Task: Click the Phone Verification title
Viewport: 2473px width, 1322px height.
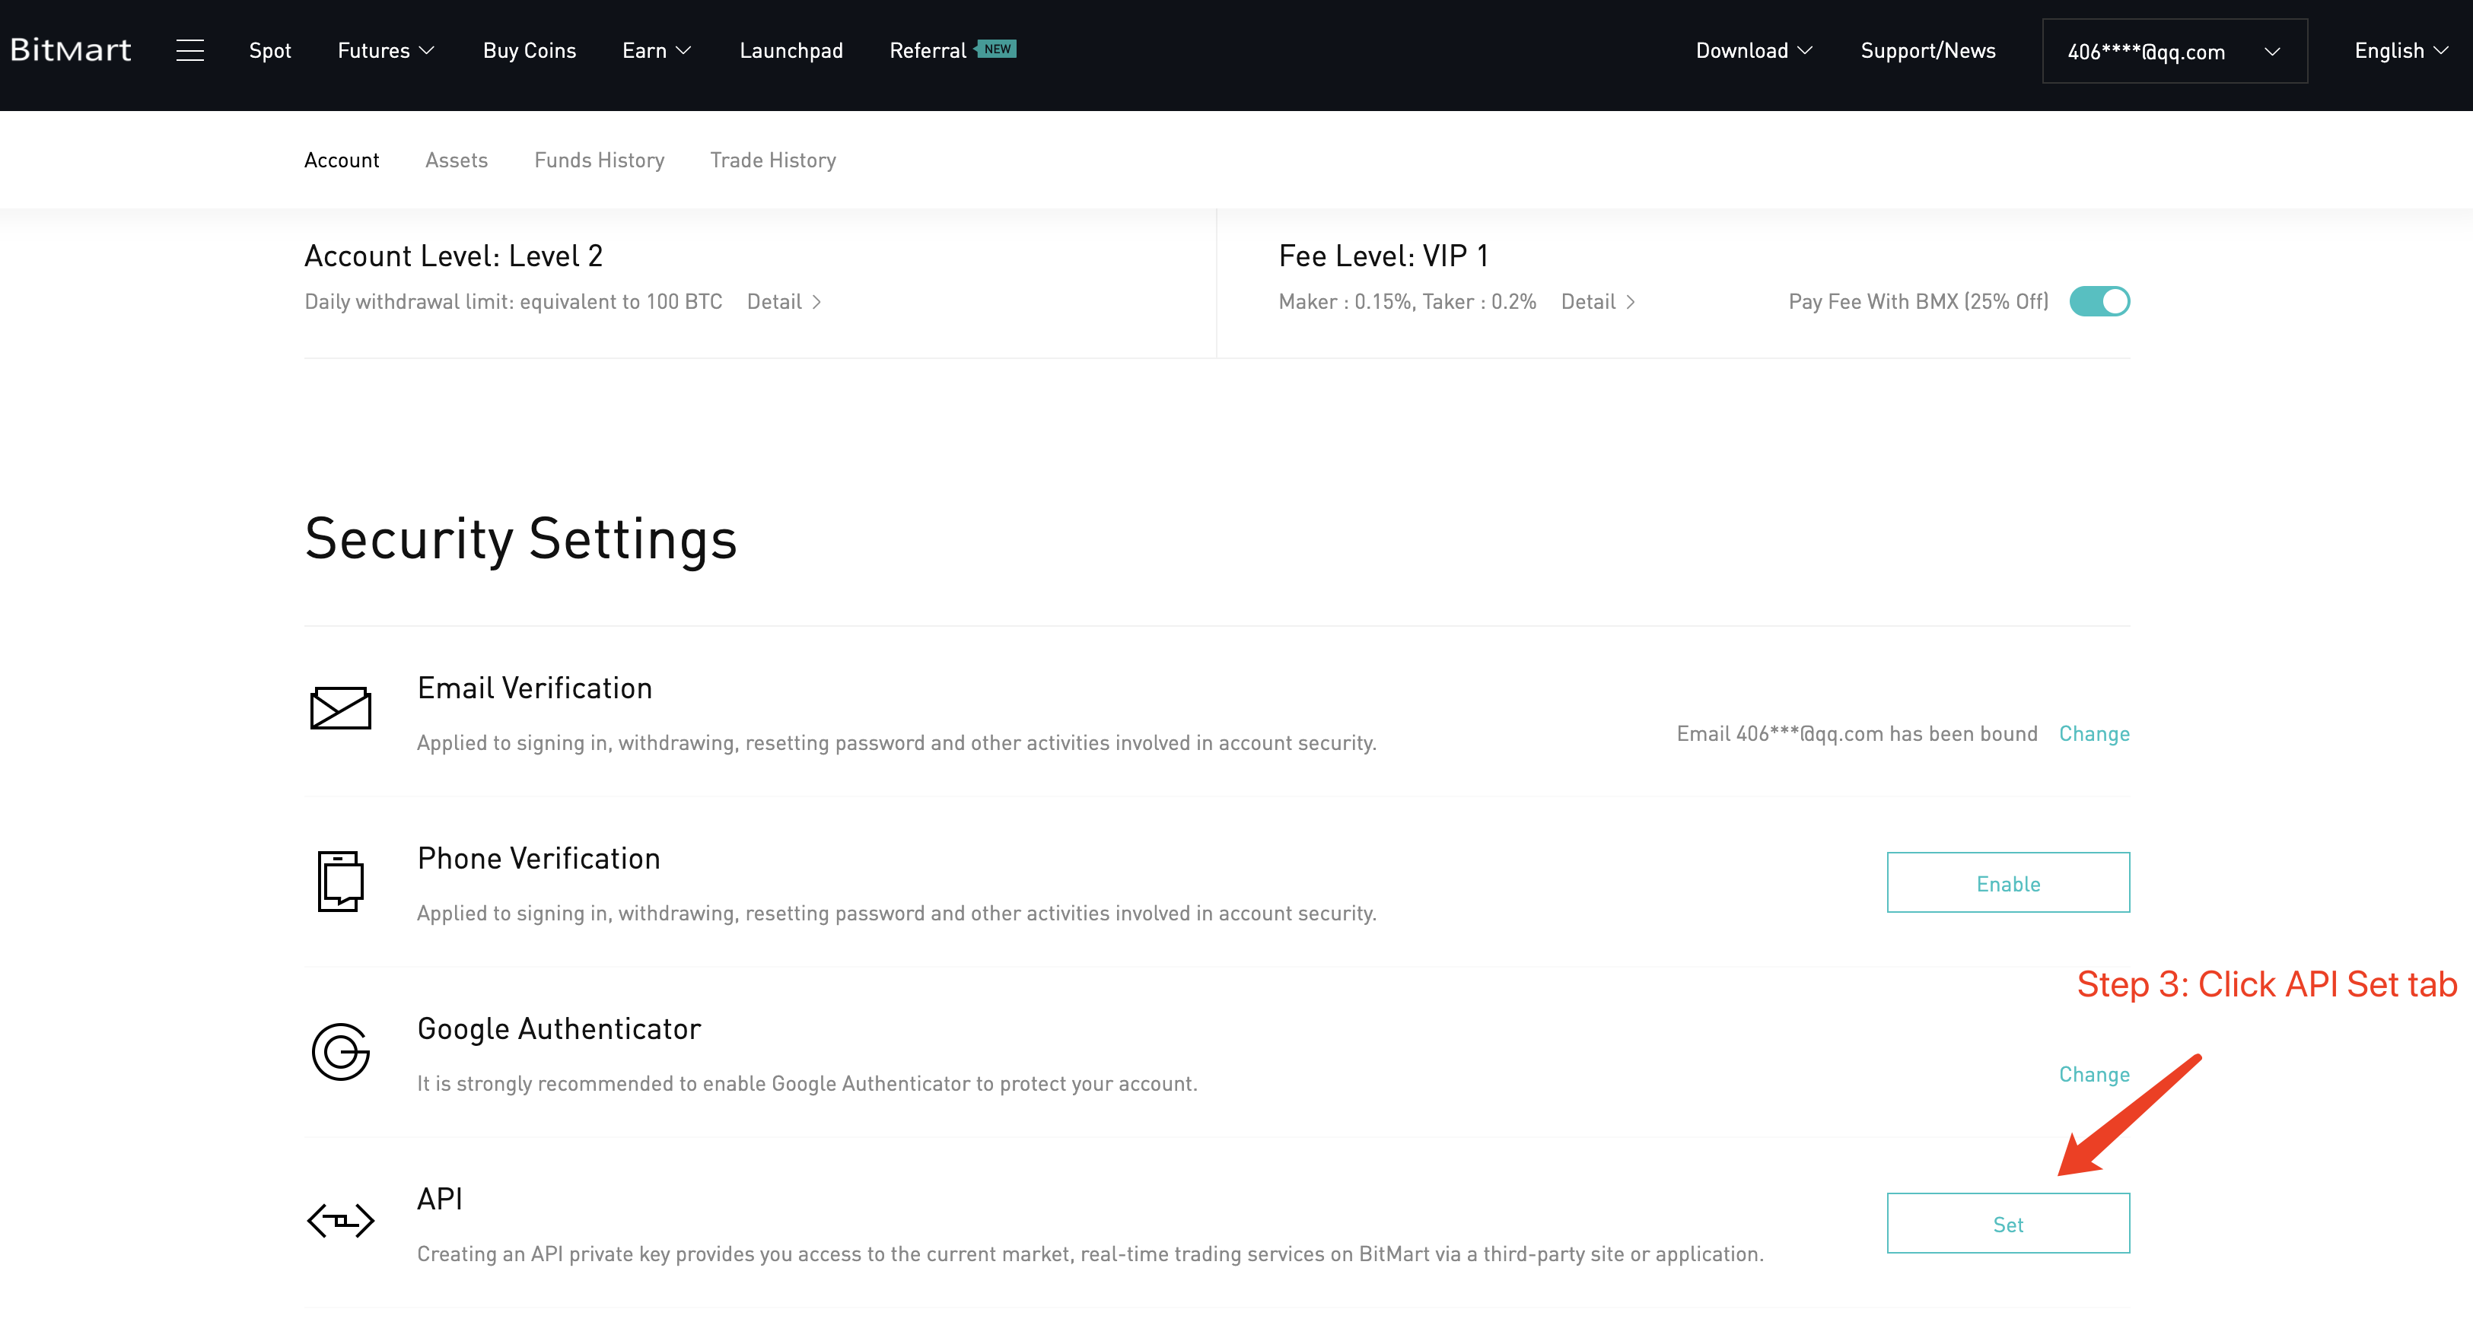Action: click(x=539, y=858)
